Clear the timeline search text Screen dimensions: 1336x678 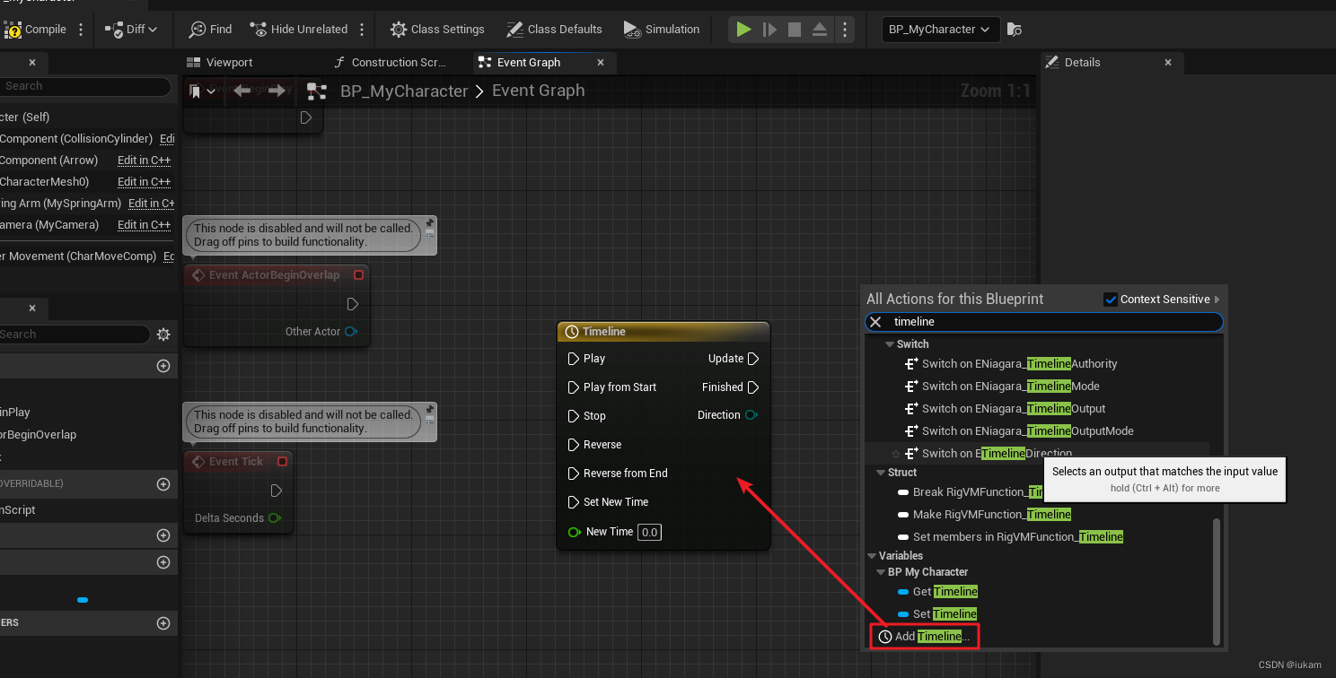click(875, 322)
